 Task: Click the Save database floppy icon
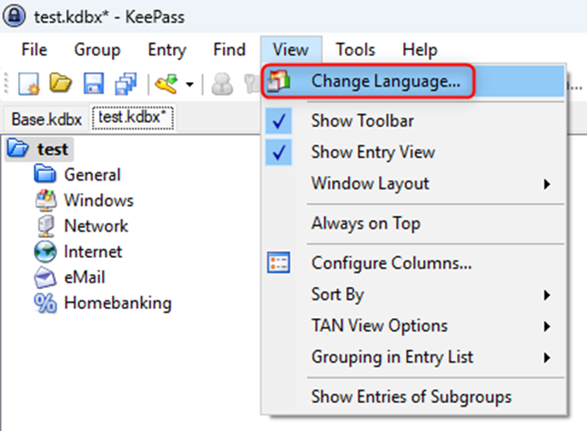93,83
